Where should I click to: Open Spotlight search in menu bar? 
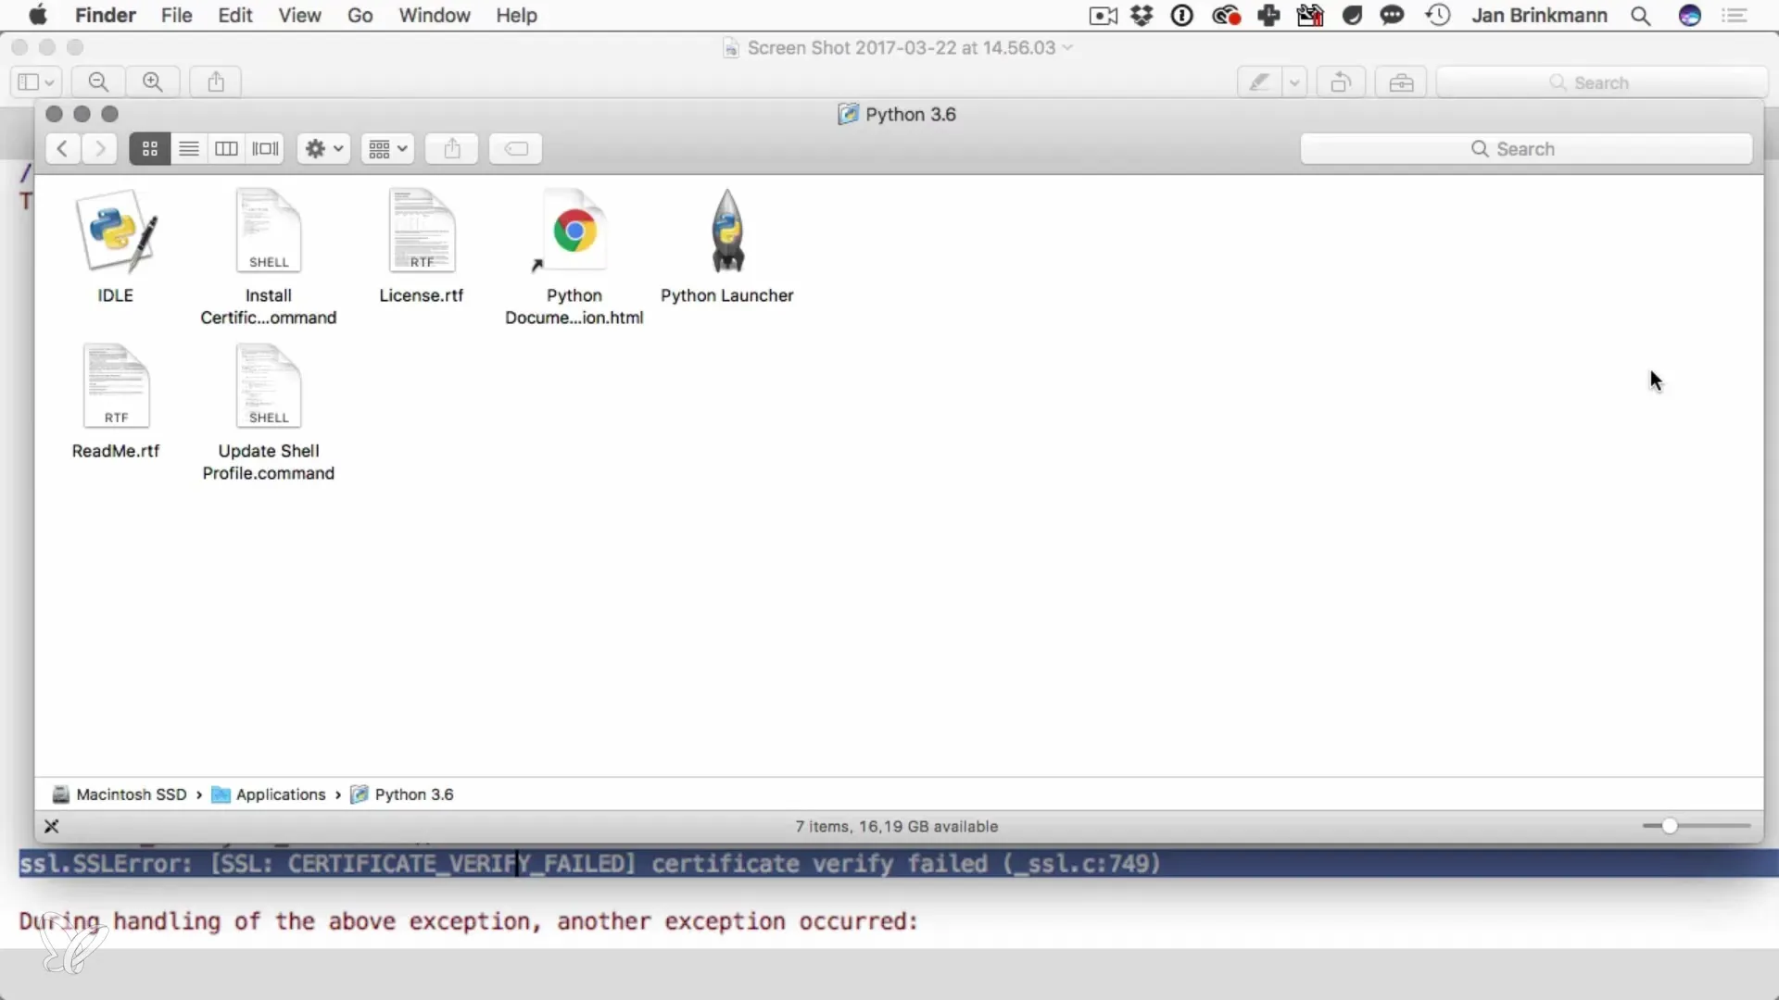(x=1641, y=15)
